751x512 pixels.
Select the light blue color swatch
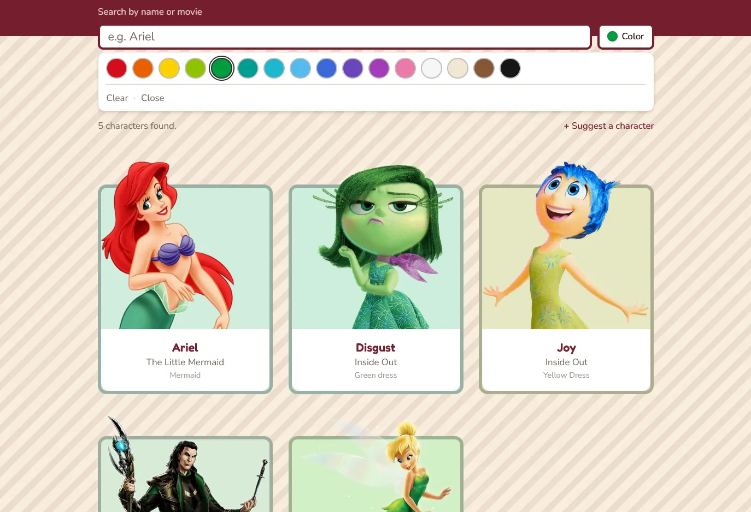(300, 68)
